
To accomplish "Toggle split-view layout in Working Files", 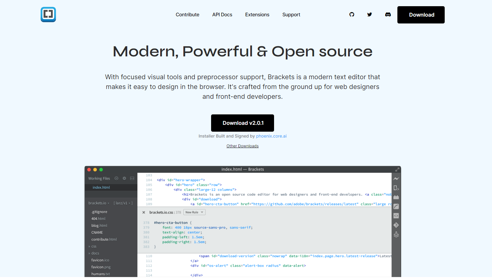I will point(132,178).
